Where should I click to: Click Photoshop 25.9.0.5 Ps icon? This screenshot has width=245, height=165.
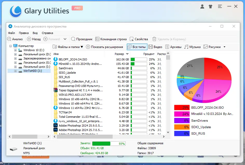(x=56, y=125)
